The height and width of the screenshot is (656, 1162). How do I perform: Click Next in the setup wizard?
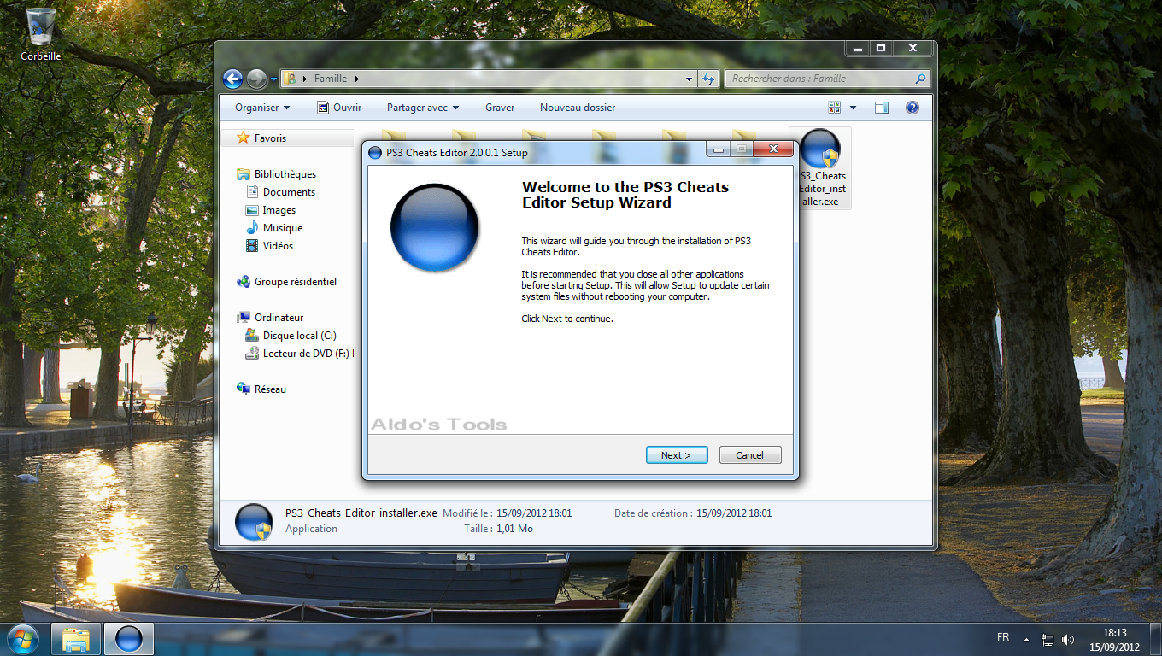coord(678,455)
